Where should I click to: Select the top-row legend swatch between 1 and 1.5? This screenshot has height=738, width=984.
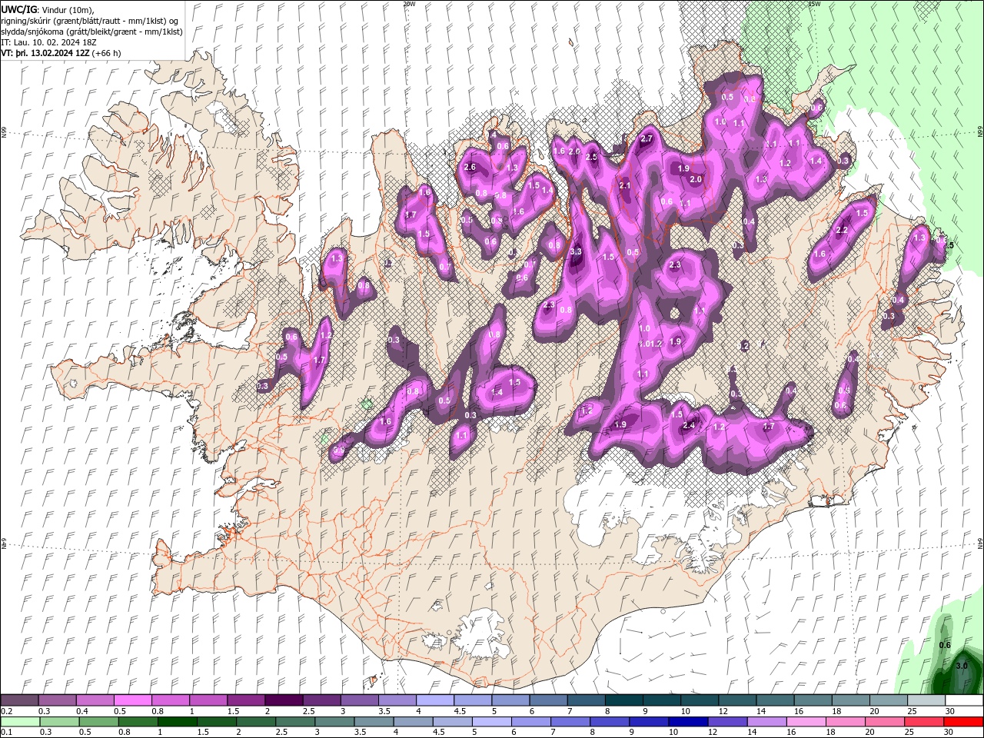point(208,700)
